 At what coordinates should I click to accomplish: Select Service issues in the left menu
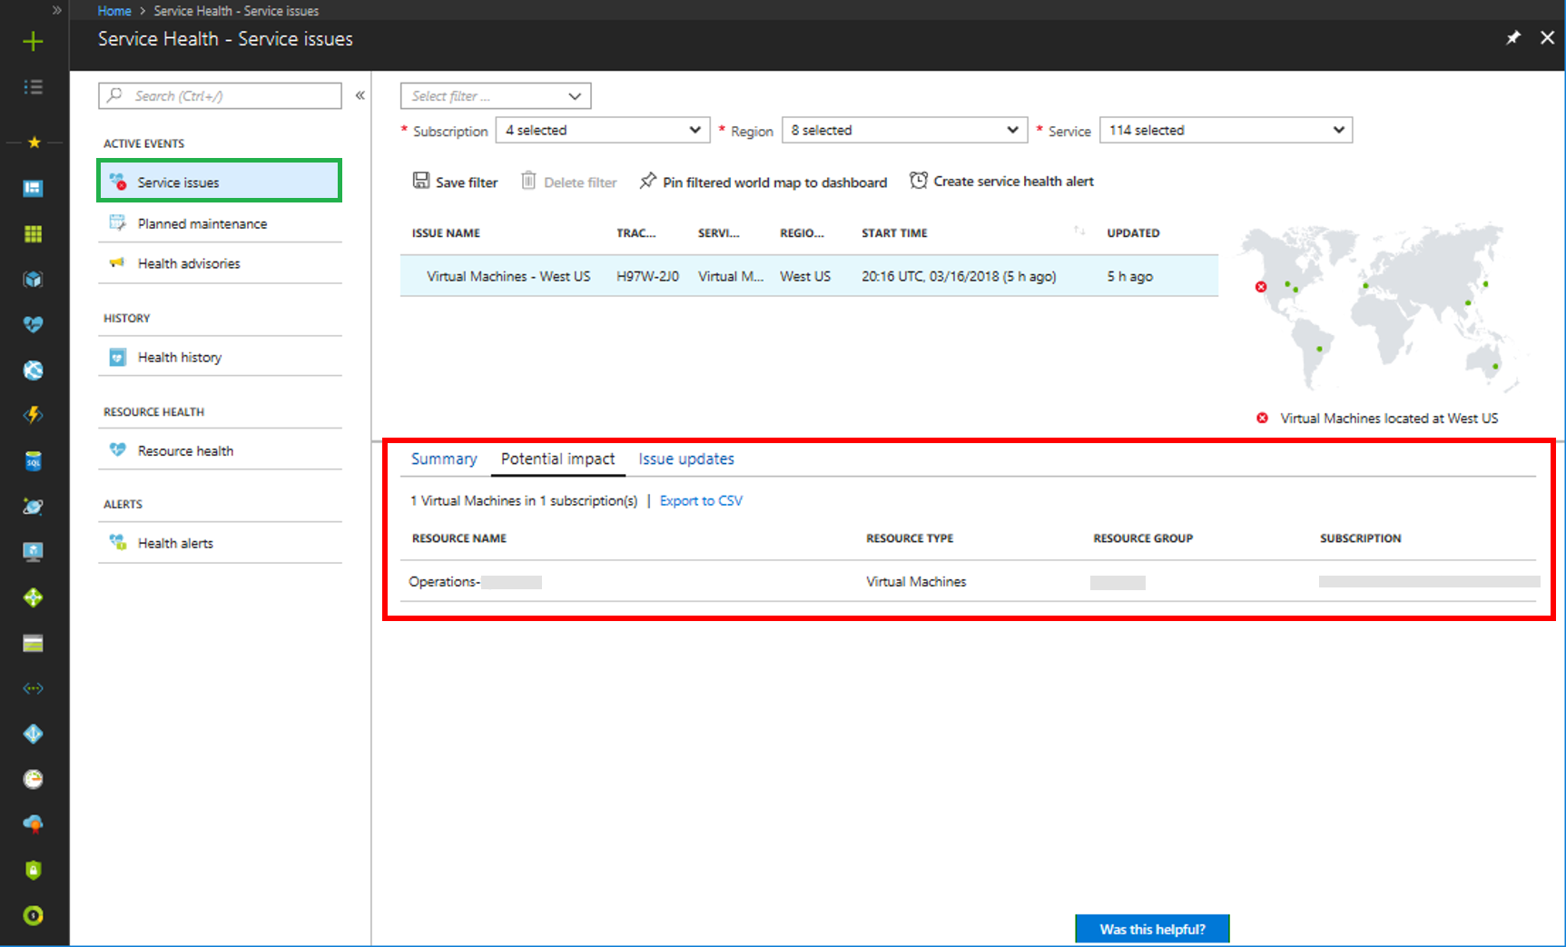[220, 182]
